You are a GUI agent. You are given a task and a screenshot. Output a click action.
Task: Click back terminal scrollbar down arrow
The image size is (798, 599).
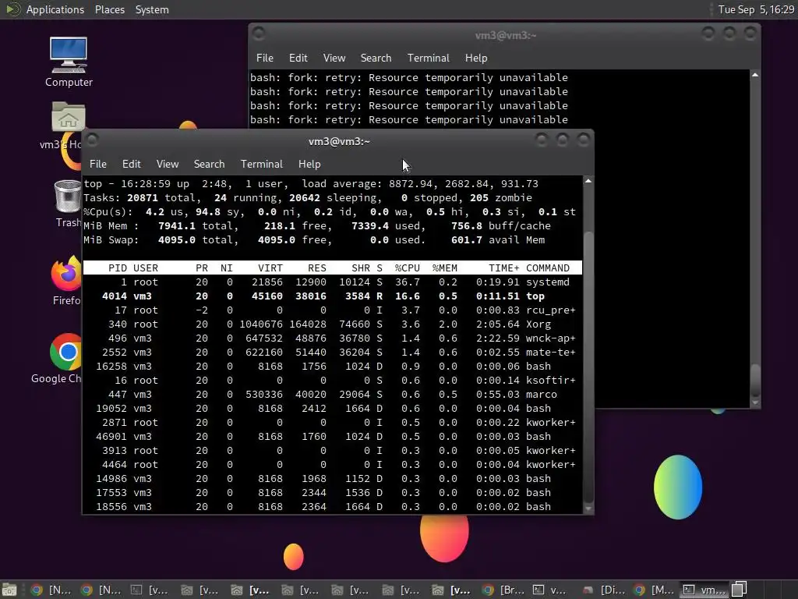pos(755,402)
